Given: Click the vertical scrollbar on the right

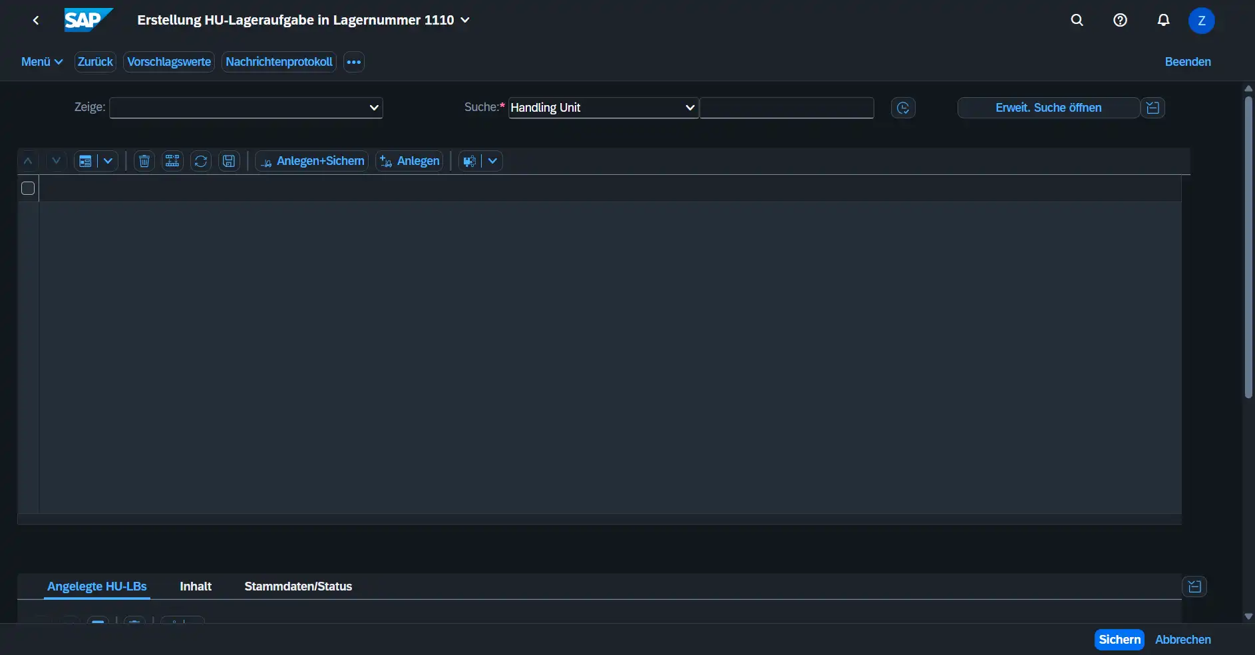Looking at the screenshot, I should click(x=1248, y=246).
